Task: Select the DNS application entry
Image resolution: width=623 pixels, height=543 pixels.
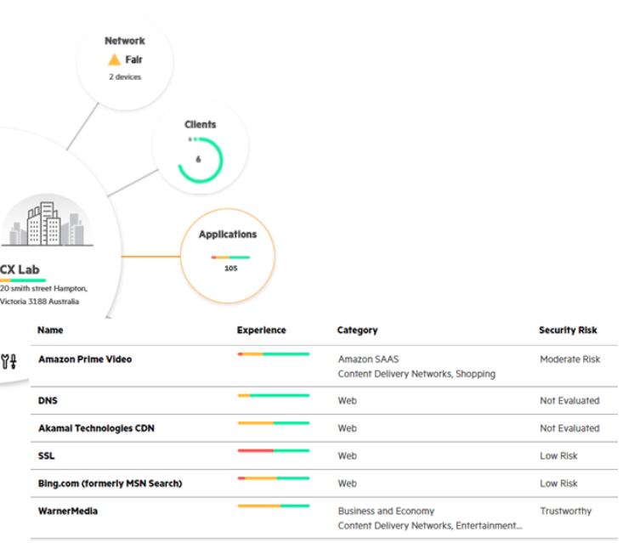Action: [48, 400]
